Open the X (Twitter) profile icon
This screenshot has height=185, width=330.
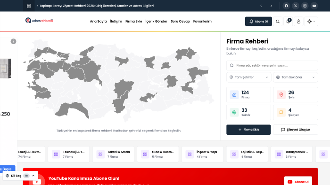pos(296,6)
